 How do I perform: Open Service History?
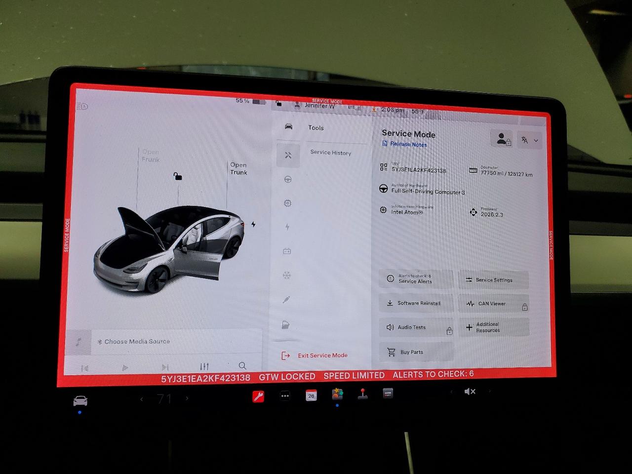[x=331, y=153]
